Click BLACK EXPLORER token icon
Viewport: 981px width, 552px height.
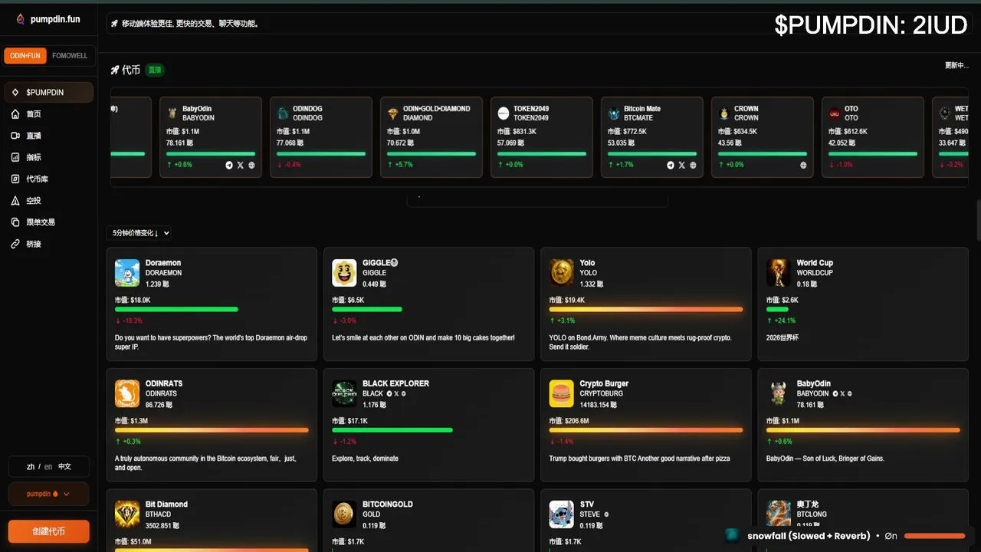[344, 393]
